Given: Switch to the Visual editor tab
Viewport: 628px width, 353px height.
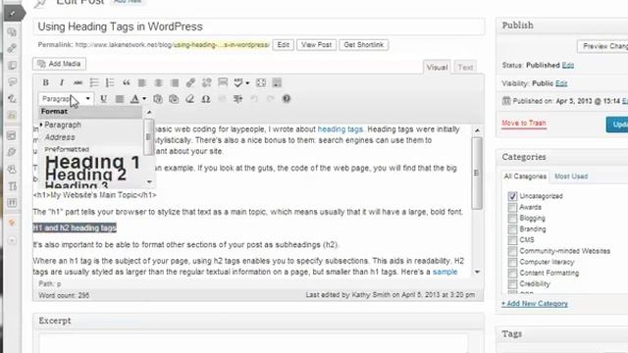Looking at the screenshot, I should 437,68.
